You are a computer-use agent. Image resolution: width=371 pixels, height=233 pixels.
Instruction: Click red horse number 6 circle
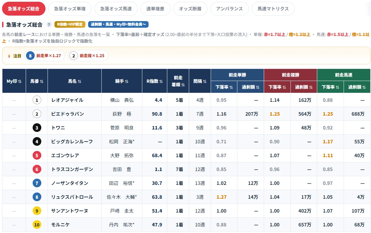pos(37,169)
